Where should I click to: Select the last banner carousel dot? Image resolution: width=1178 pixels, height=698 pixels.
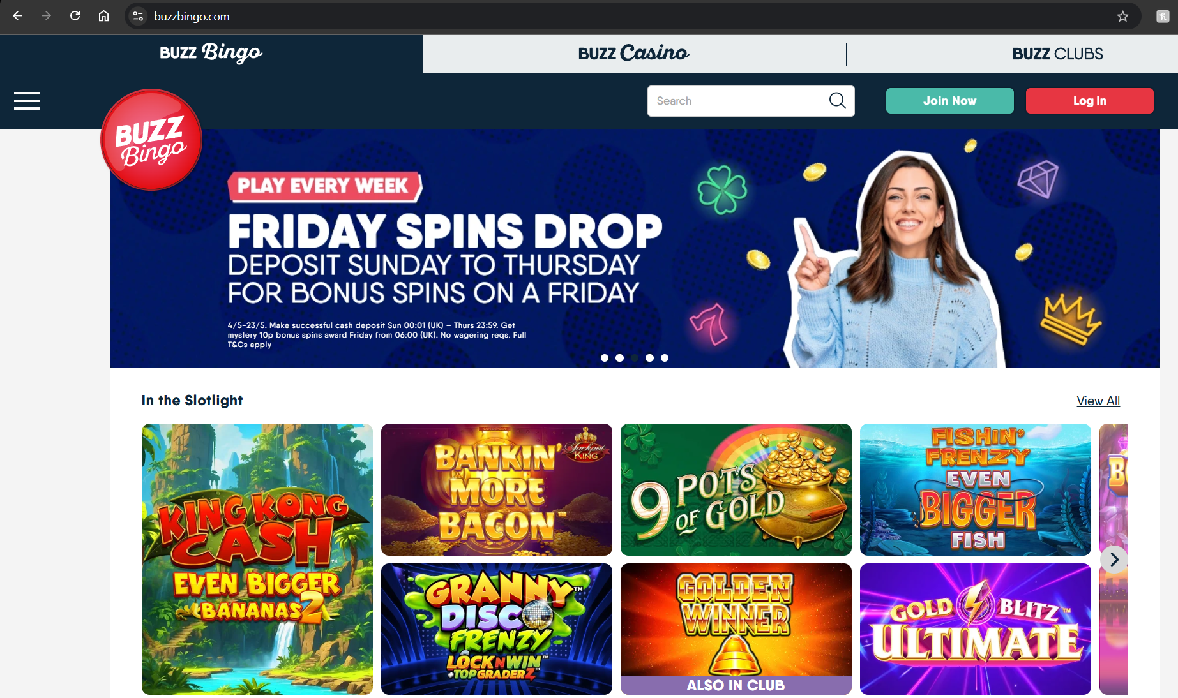(x=665, y=358)
